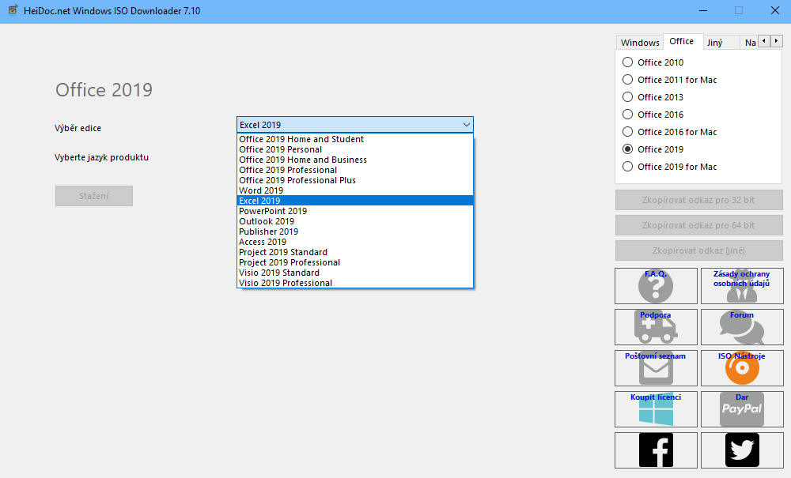Image resolution: width=791 pixels, height=478 pixels.
Task: Open the Zásady ochrany osobních údajů tile
Action: click(x=742, y=286)
